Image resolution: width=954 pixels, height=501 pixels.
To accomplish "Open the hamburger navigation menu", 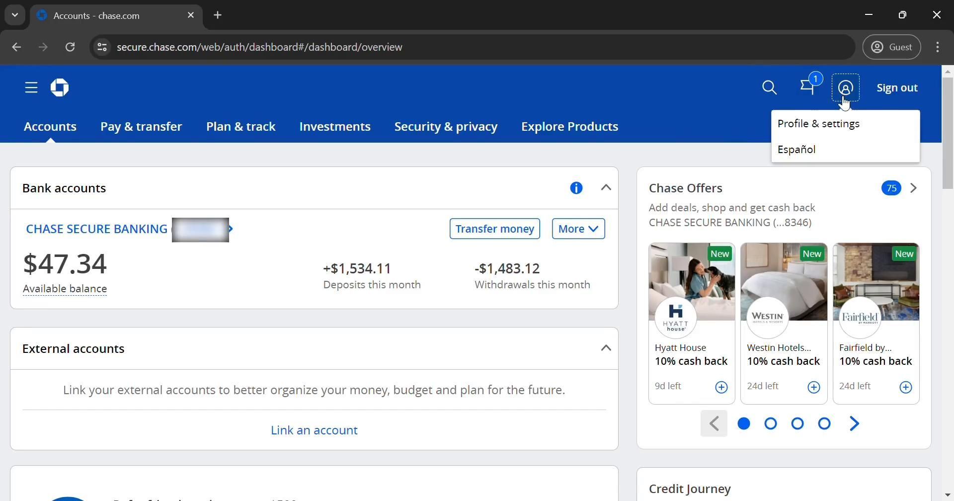I will click(31, 88).
